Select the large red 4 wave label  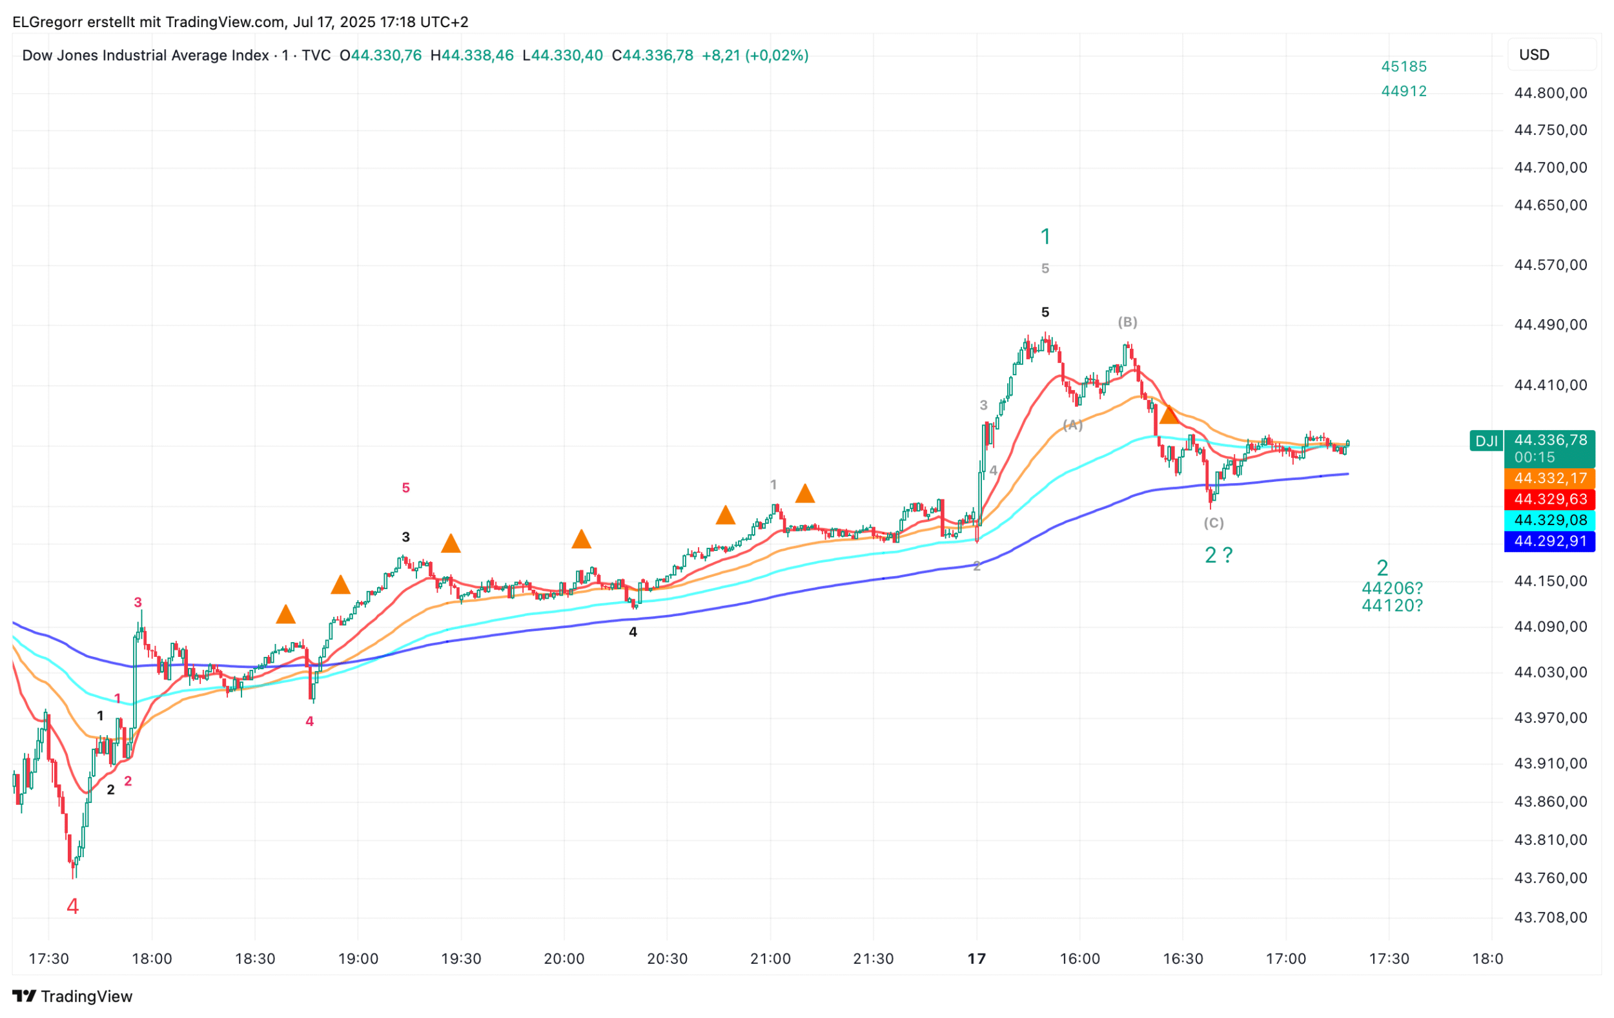click(x=72, y=906)
